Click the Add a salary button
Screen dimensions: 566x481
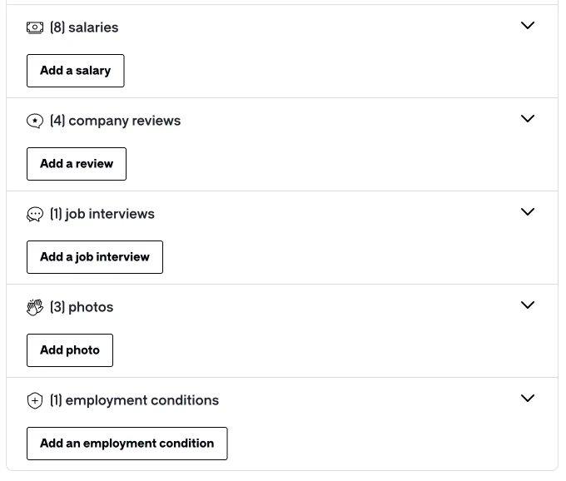(x=76, y=71)
